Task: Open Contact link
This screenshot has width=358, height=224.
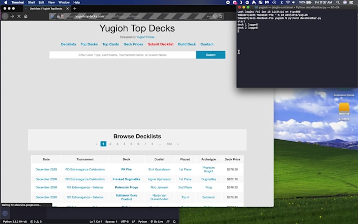Action: click(x=207, y=44)
